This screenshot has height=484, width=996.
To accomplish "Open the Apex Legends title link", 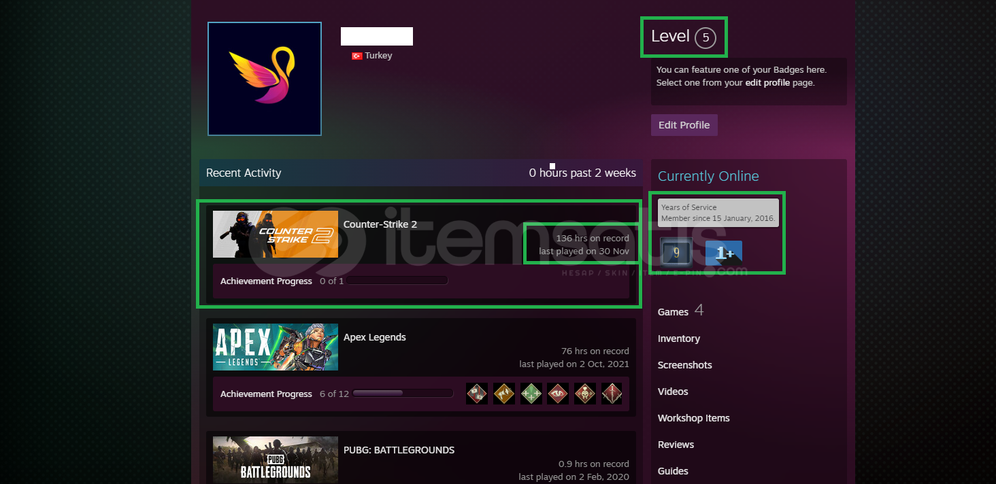I will pos(375,337).
